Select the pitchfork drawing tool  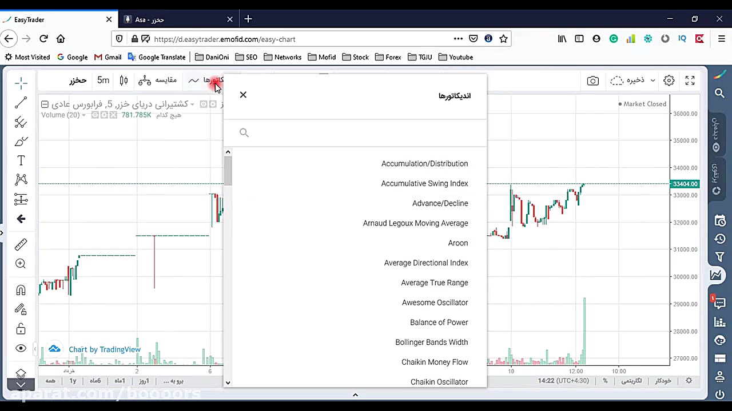point(21,122)
